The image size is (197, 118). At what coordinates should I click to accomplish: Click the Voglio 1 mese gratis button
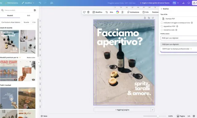tap(155, 3)
